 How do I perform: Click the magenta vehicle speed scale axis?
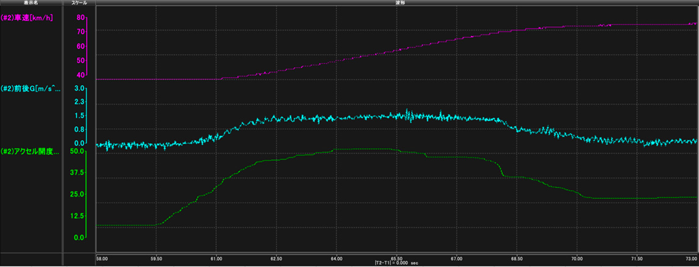[x=88, y=46]
